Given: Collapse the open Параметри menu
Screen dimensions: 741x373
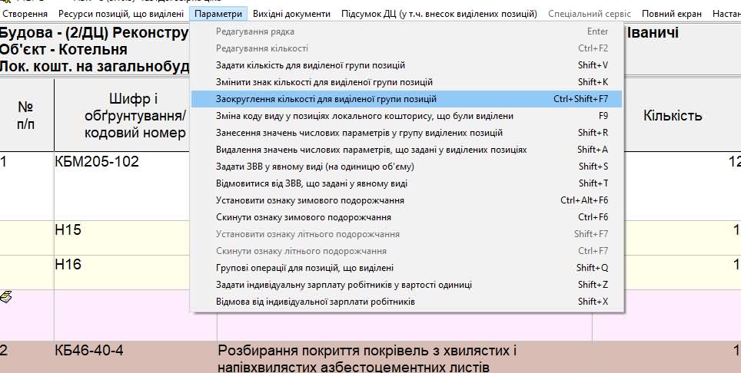Looking at the screenshot, I should [x=218, y=14].
